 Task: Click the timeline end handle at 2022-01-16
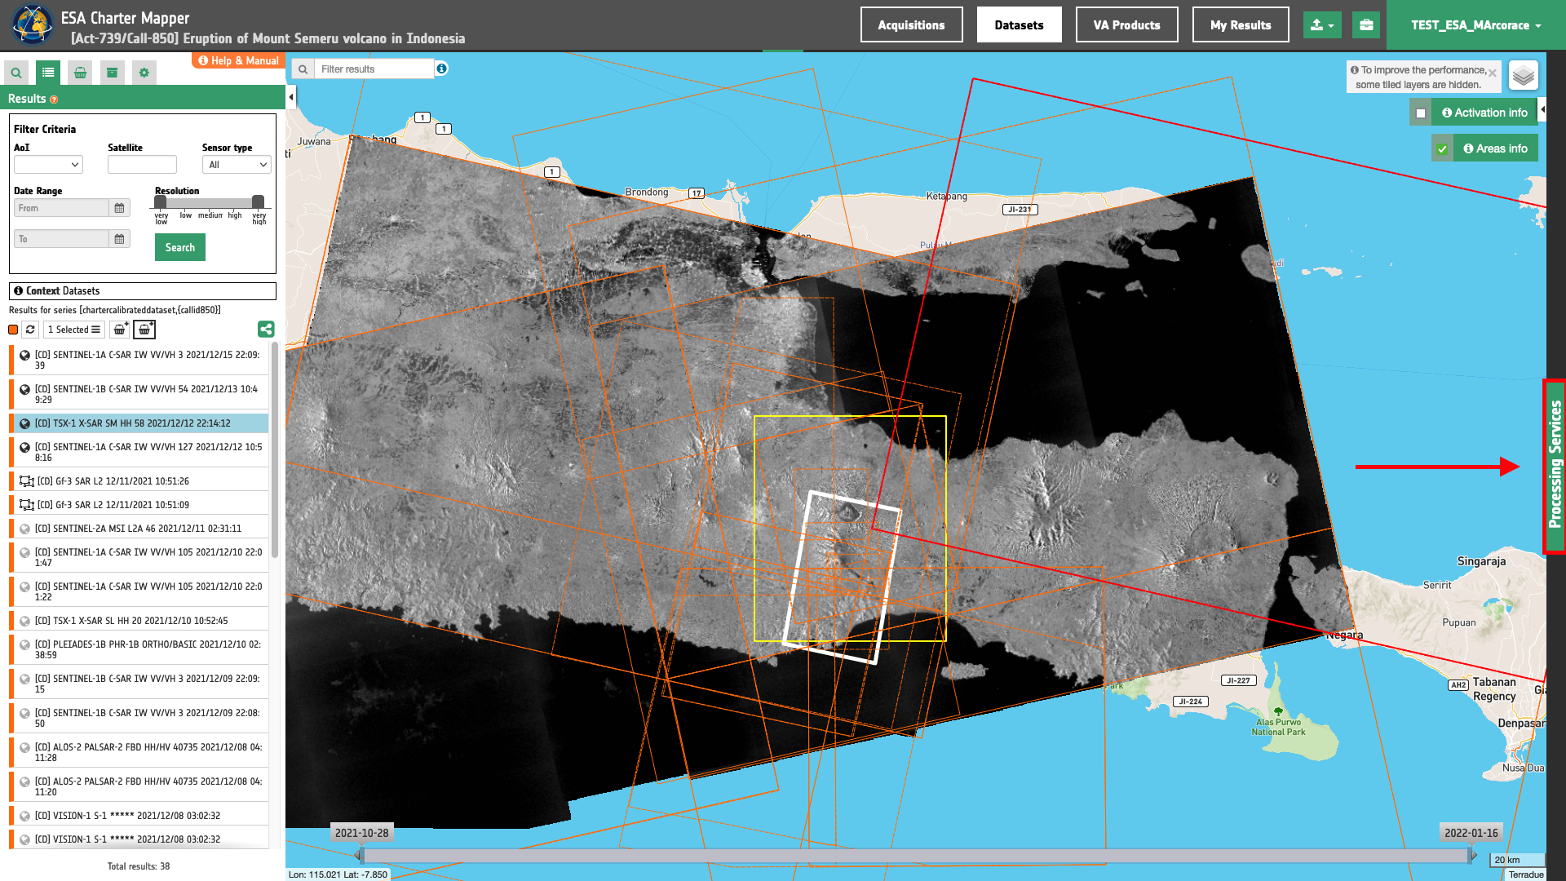(1472, 855)
